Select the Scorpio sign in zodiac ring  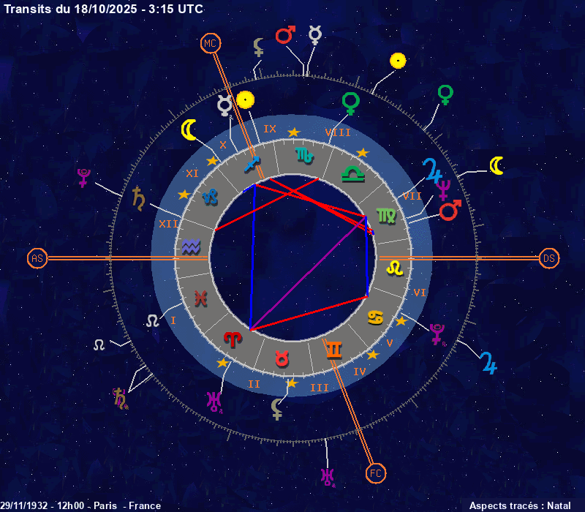pos(303,154)
